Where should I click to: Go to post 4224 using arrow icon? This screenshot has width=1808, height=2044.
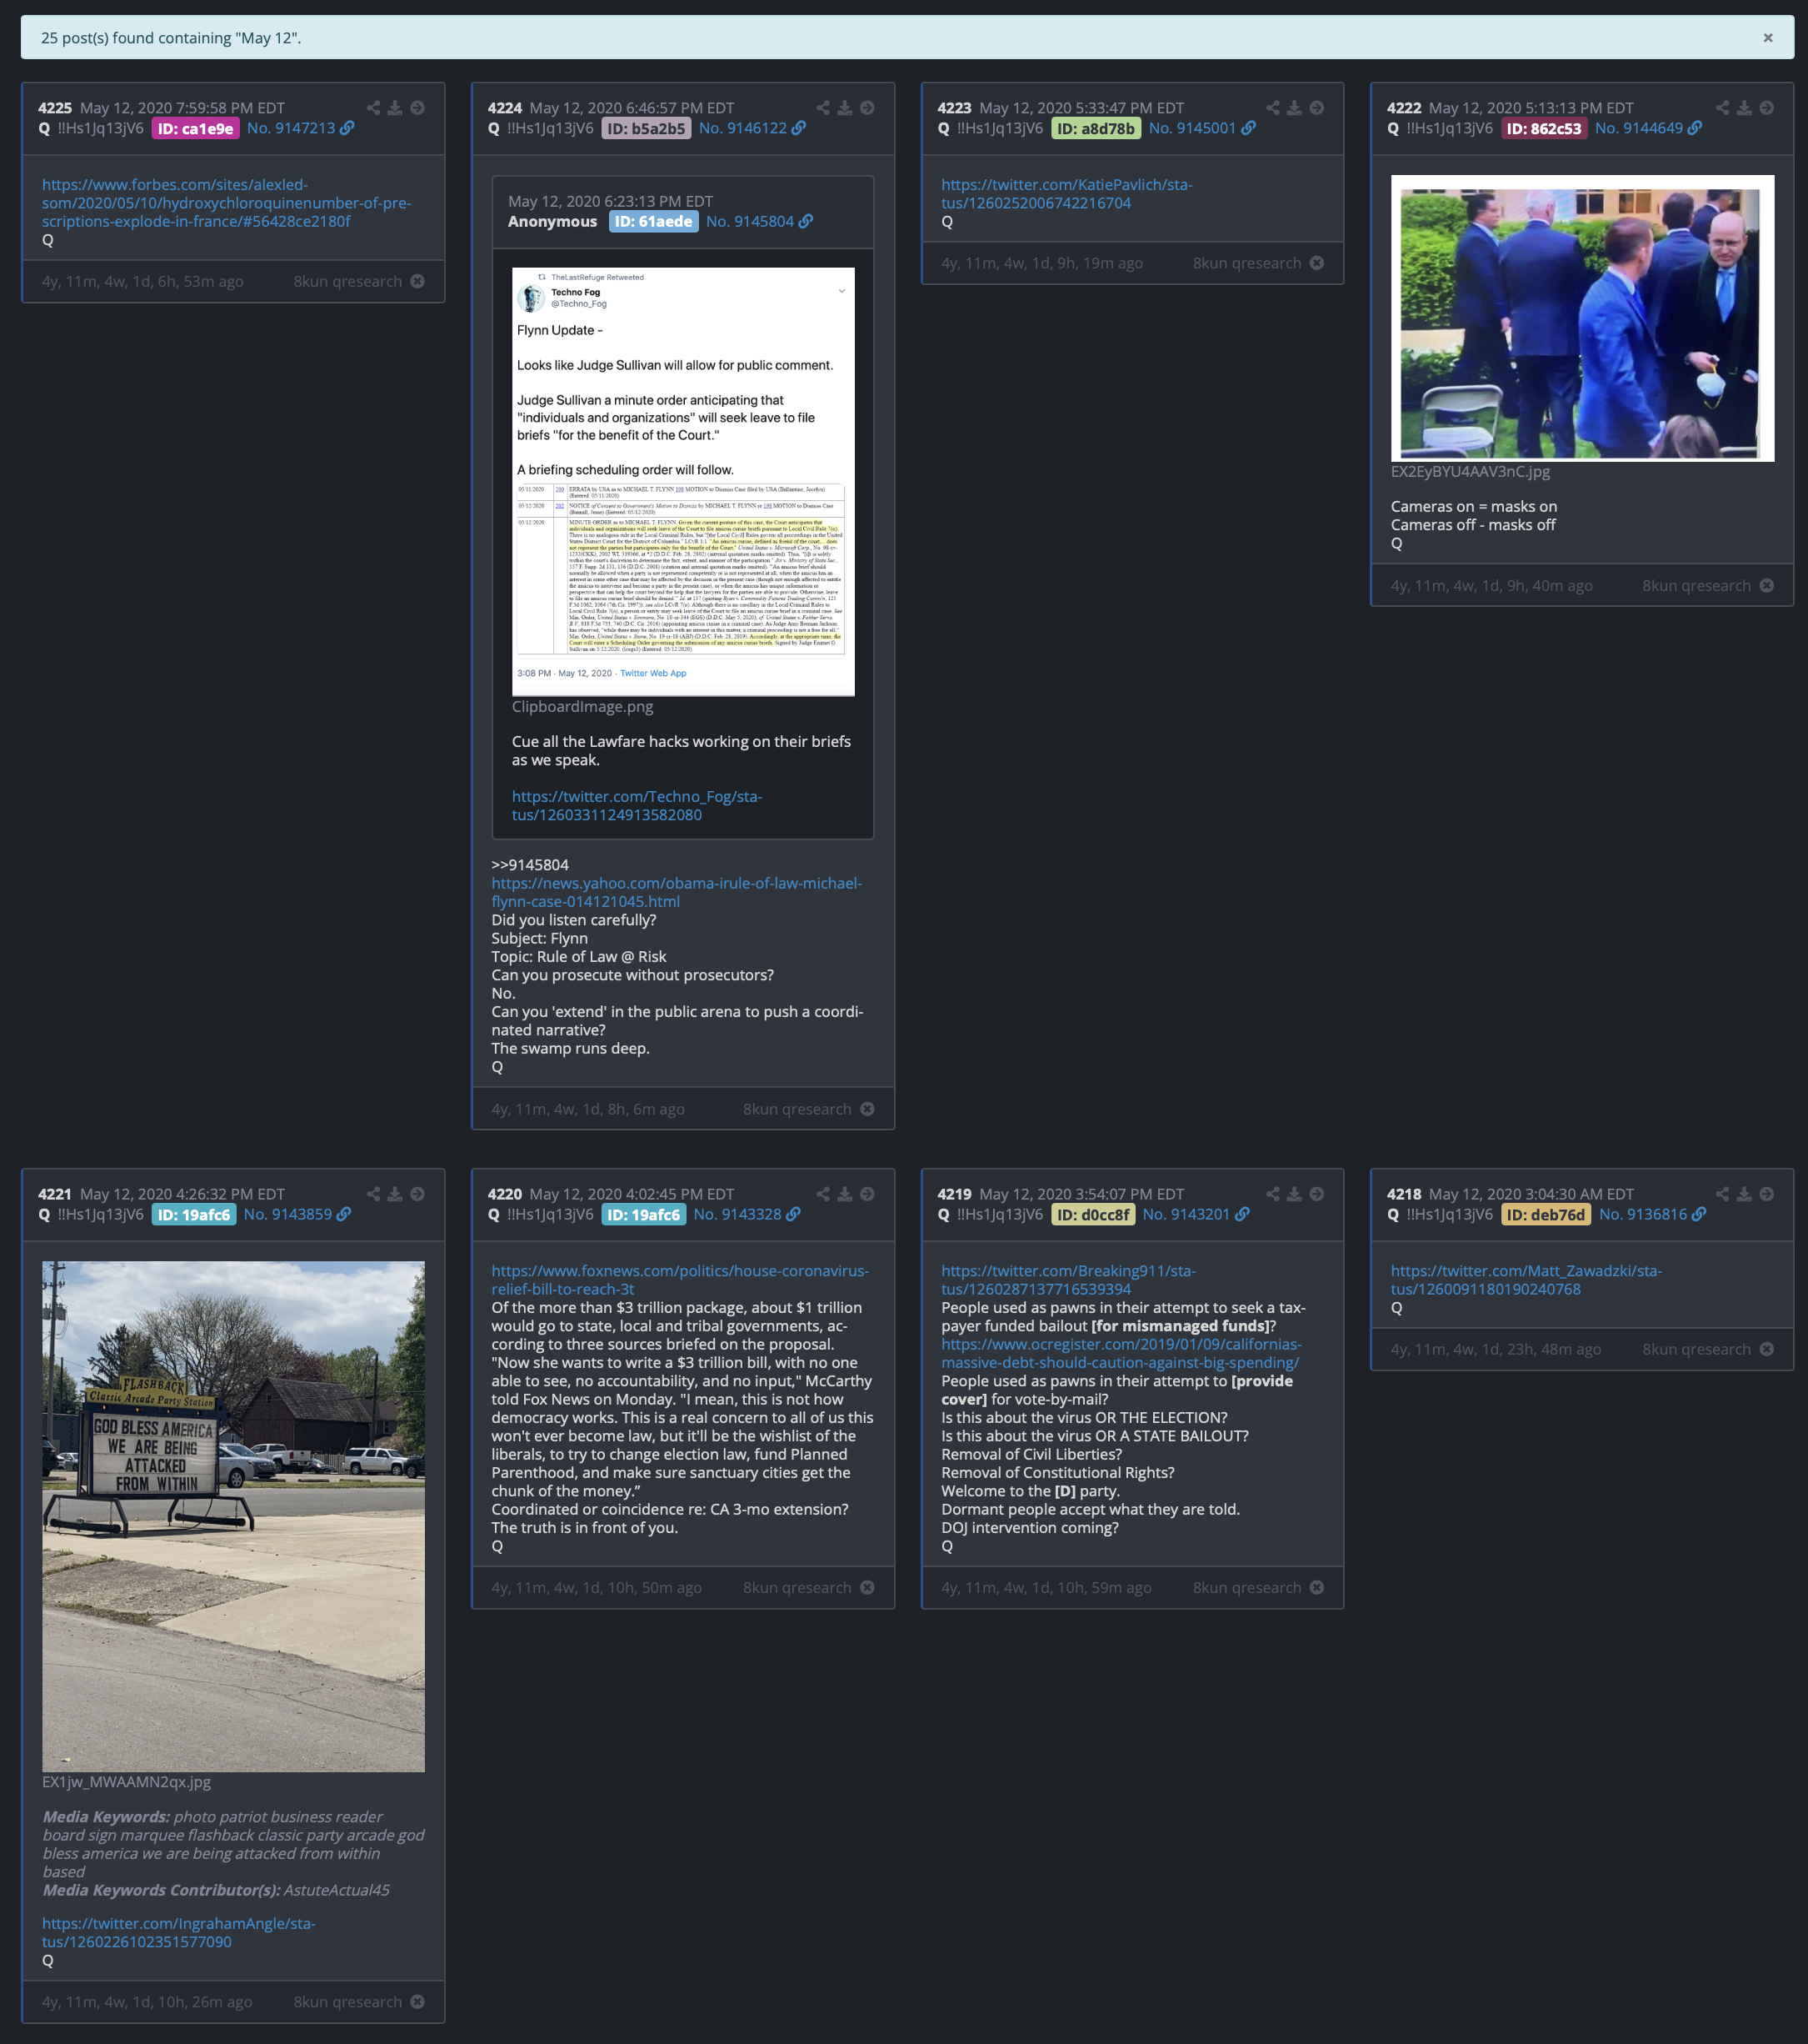click(867, 108)
